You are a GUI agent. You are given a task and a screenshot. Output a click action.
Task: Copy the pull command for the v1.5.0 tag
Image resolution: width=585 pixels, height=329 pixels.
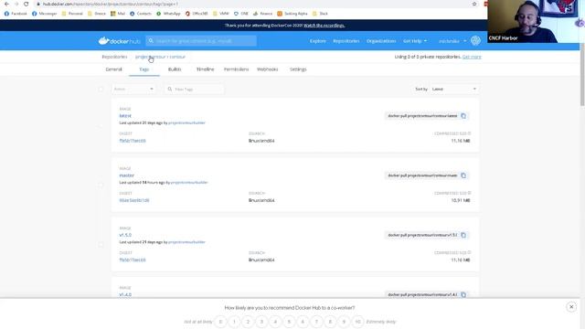[x=463, y=236]
